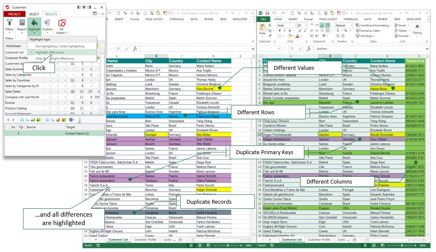Viewport: 436px width, 252px height.
Task: Apply Italic formatting in right Excel window
Action: point(285,31)
